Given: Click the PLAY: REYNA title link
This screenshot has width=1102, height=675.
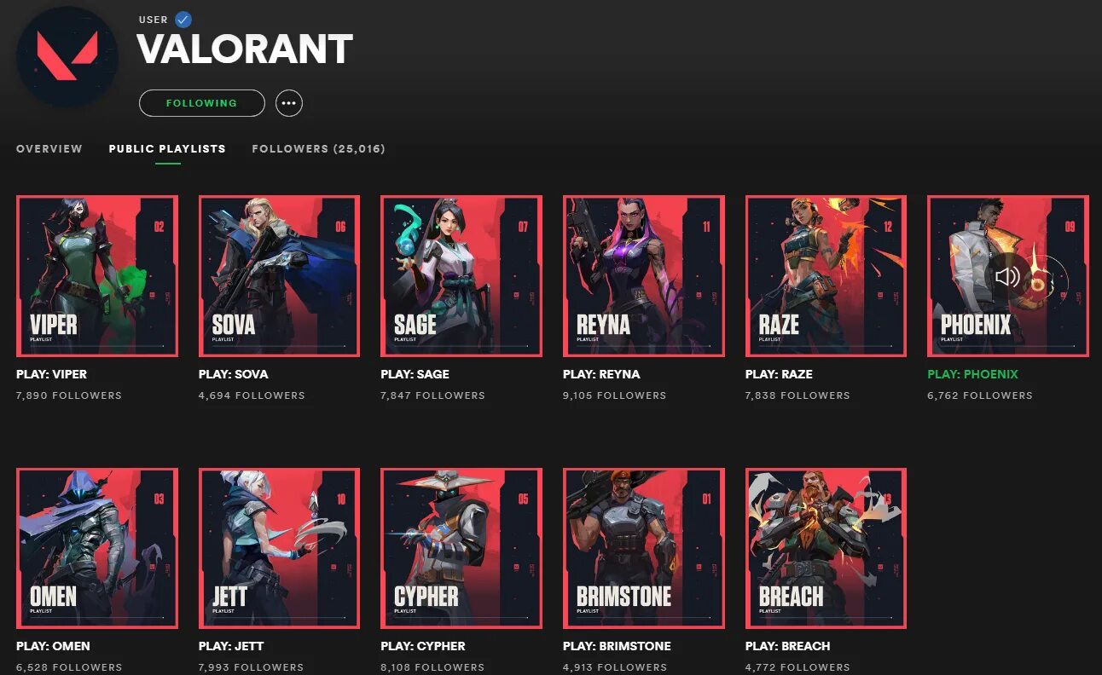Looking at the screenshot, I should tap(601, 374).
